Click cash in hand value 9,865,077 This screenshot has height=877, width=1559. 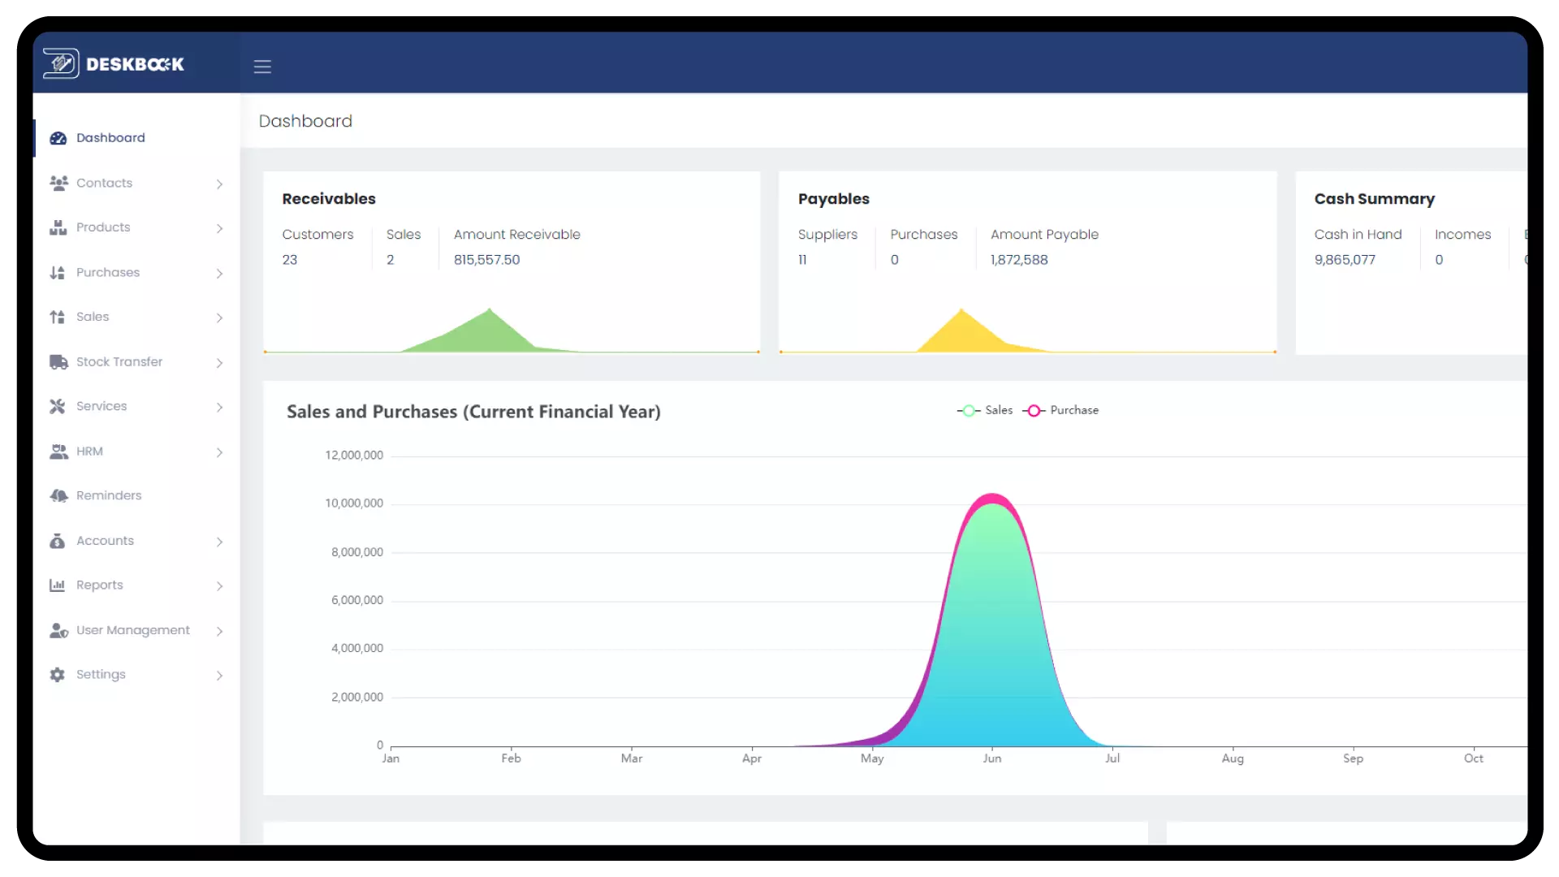pyautogui.click(x=1345, y=260)
